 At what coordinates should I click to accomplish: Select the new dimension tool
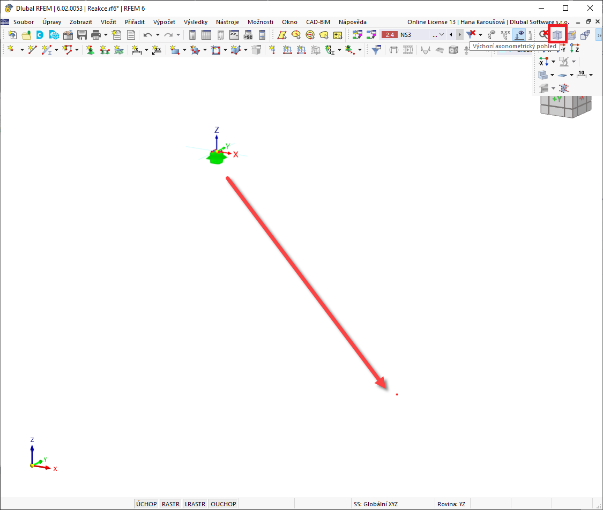tap(136, 49)
